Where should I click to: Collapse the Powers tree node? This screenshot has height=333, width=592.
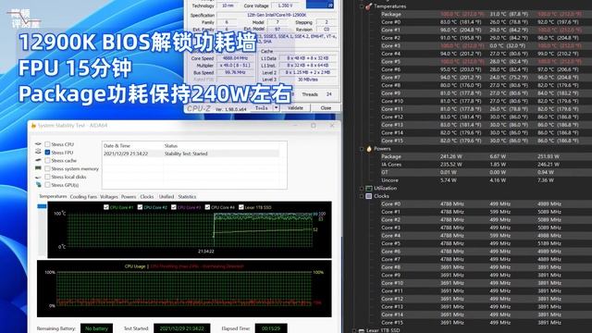[362, 149]
